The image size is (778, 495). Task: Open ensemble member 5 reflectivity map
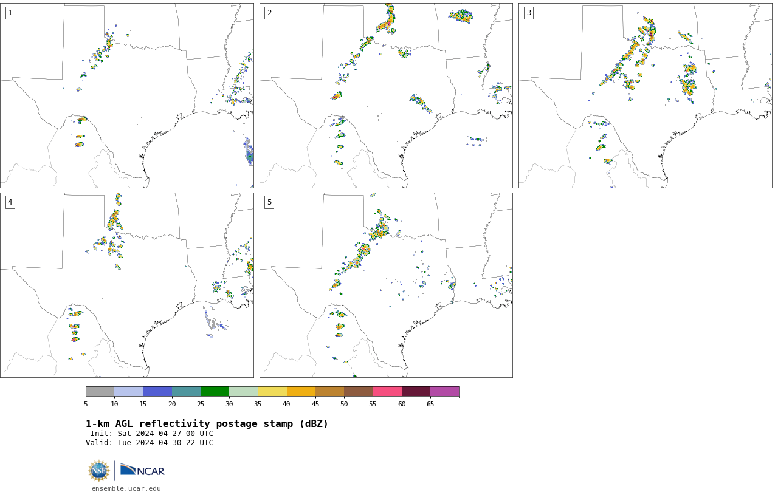[386, 285]
